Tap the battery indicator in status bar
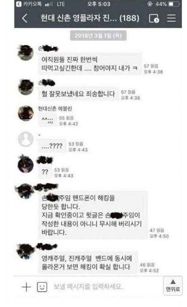This screenshot has height=307, width=187. pyautogui.click(x=174, y=4)
